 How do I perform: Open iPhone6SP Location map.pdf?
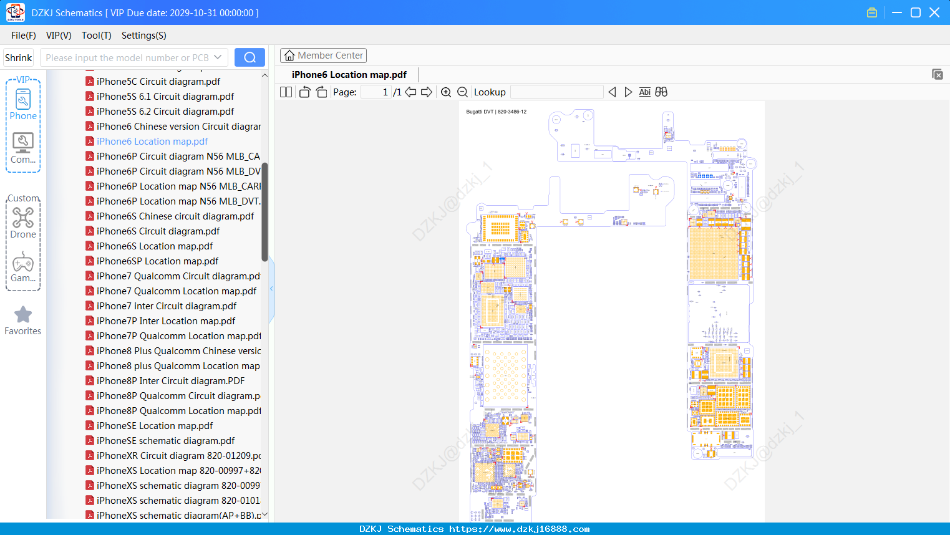tap(158, 261)
